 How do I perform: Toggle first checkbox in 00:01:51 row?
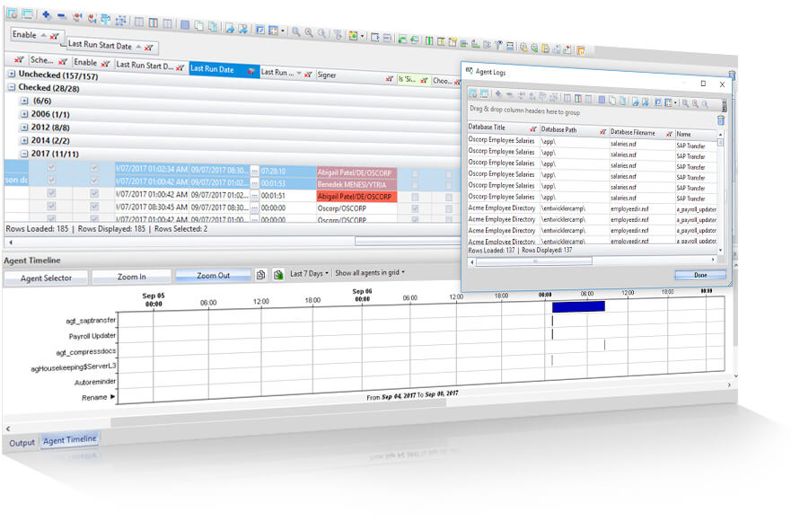click(51, 193)
